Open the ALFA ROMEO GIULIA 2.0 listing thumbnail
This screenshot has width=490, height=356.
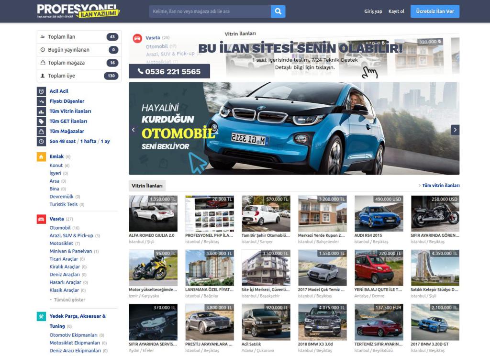tap(153, 213)
